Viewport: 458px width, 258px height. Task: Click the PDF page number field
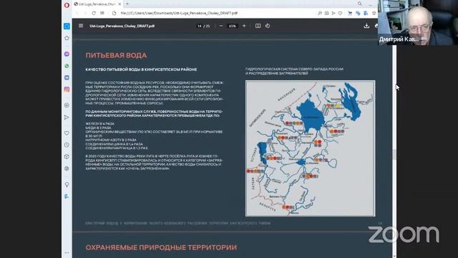199,26
